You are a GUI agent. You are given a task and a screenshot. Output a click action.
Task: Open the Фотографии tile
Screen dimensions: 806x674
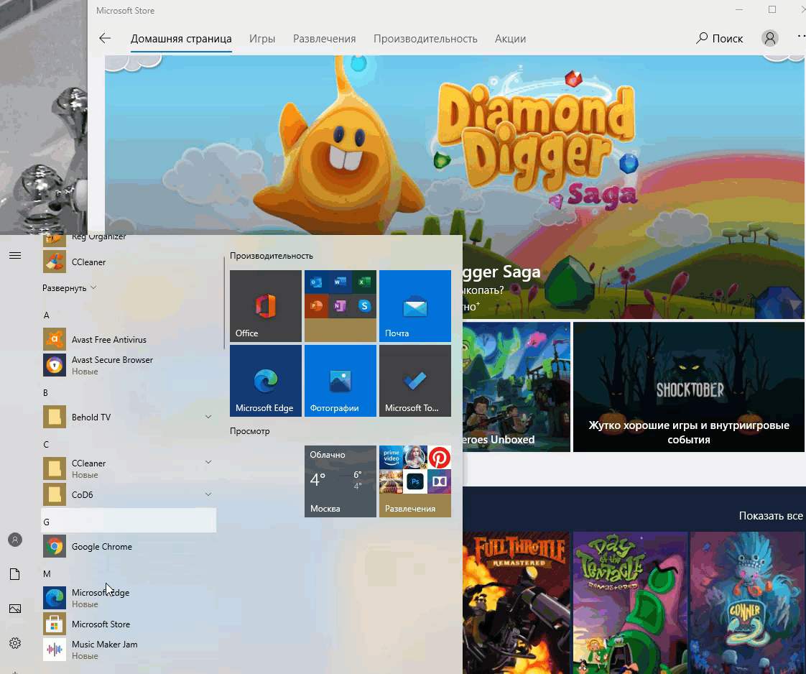[341, 380]
